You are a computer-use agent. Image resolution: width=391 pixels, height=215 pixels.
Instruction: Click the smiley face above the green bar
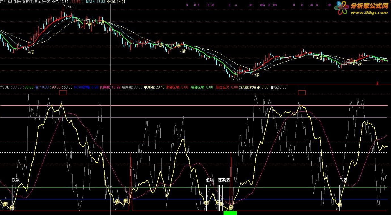click(x=231, y=207)
